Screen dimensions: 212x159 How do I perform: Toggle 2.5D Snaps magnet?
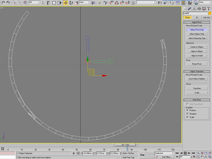[x=111, y=3]
